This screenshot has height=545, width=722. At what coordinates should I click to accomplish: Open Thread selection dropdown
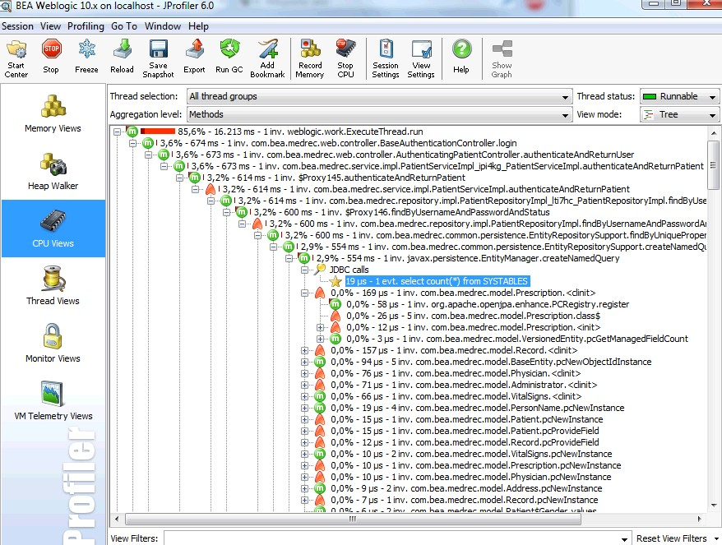click(379, 97)
